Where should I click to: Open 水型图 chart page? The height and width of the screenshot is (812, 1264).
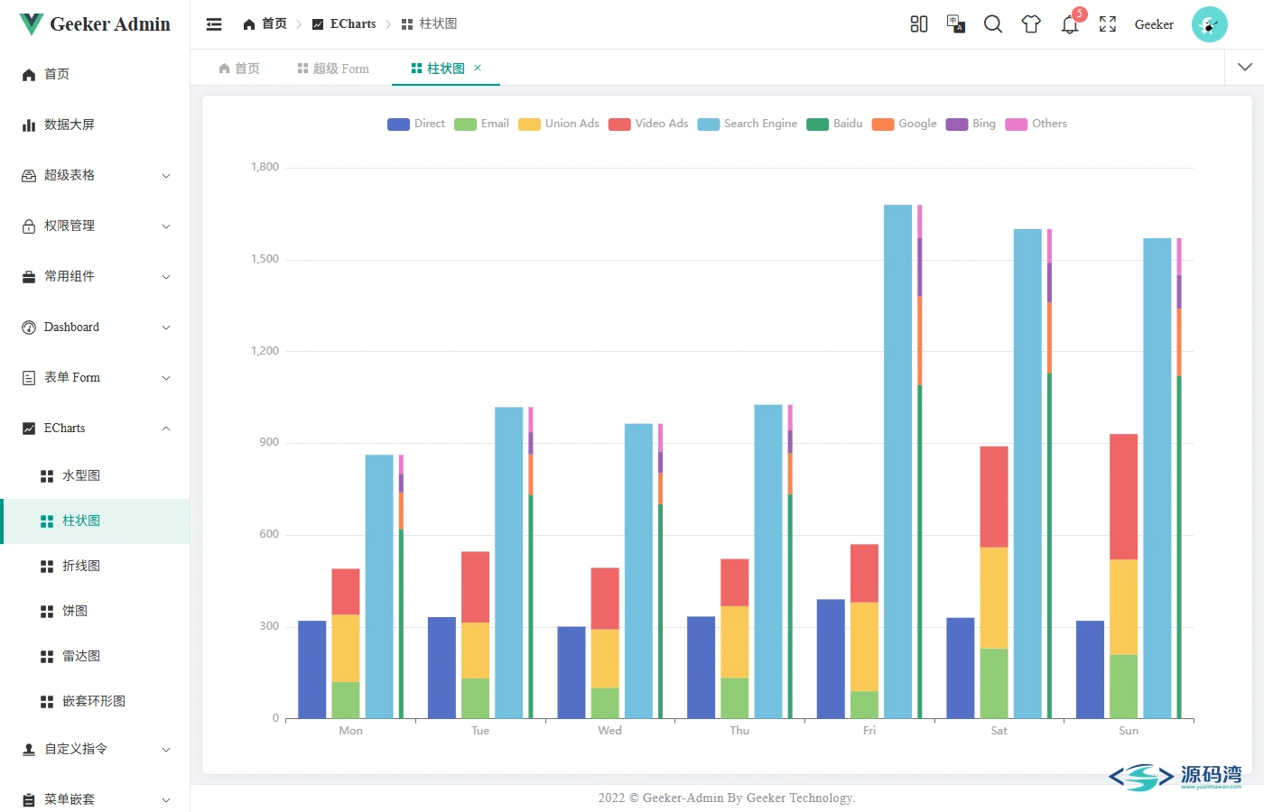pos(95,475)
